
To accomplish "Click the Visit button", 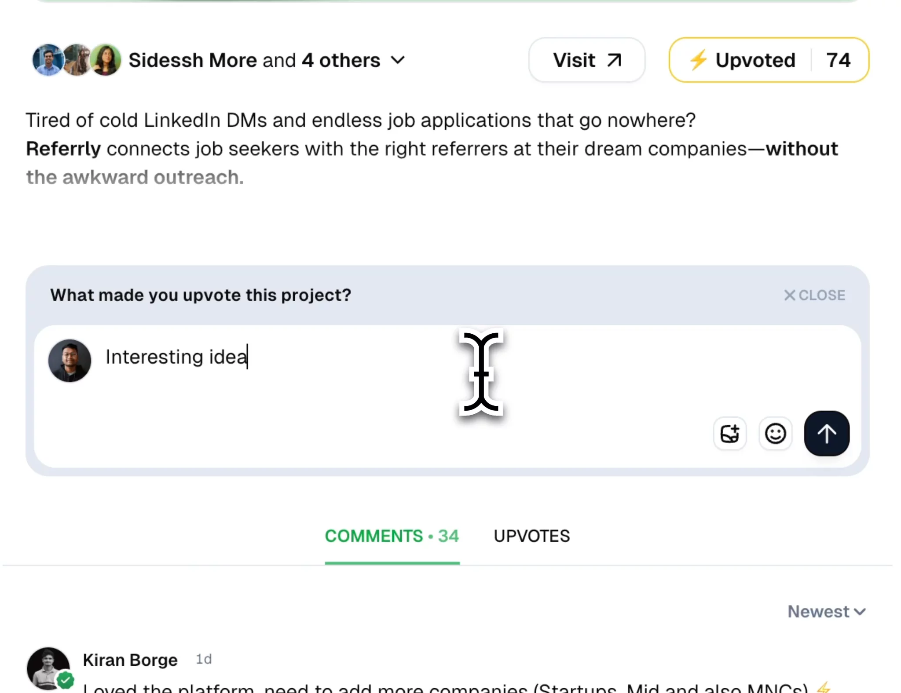I will point(587,60).
